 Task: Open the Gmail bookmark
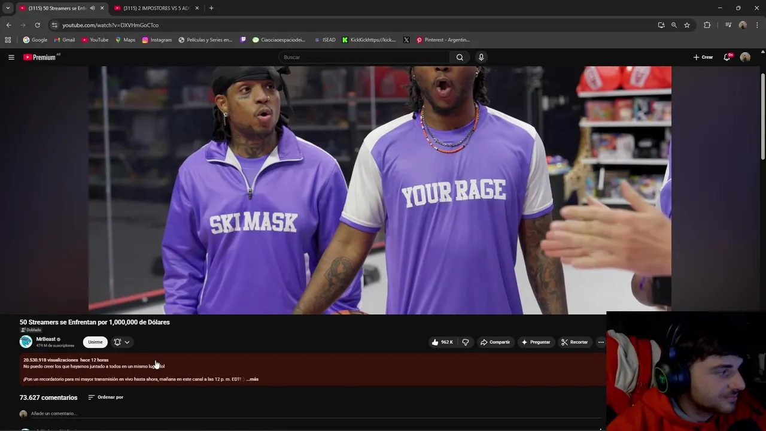pos(65,40)
